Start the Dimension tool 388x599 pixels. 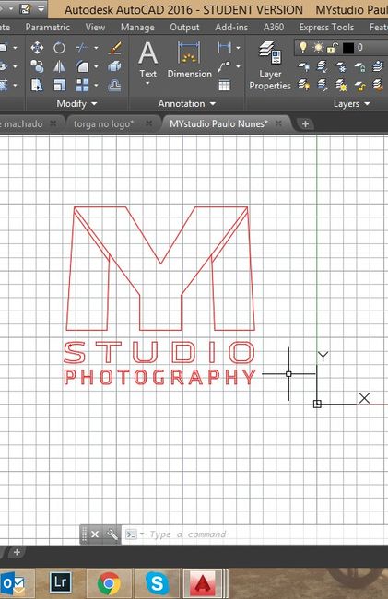click(190, 60)
